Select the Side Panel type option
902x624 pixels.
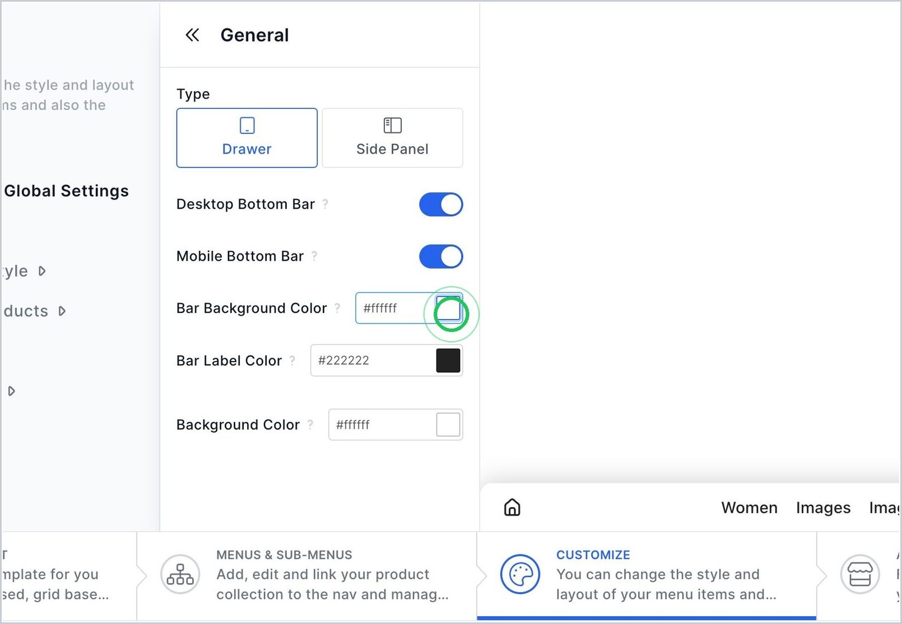(392, 138)
